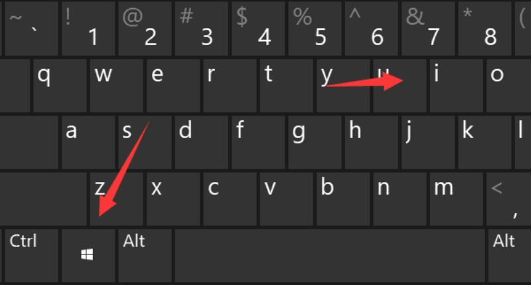Image resolution: width=531 pixels, height=285 pixels.
Task: Tap the s key
Action: 145,142
